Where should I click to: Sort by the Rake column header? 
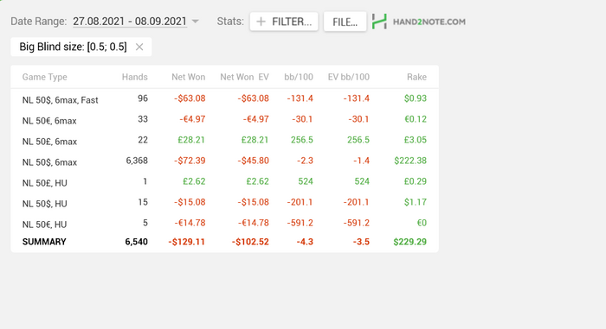(x=416, y=77)
